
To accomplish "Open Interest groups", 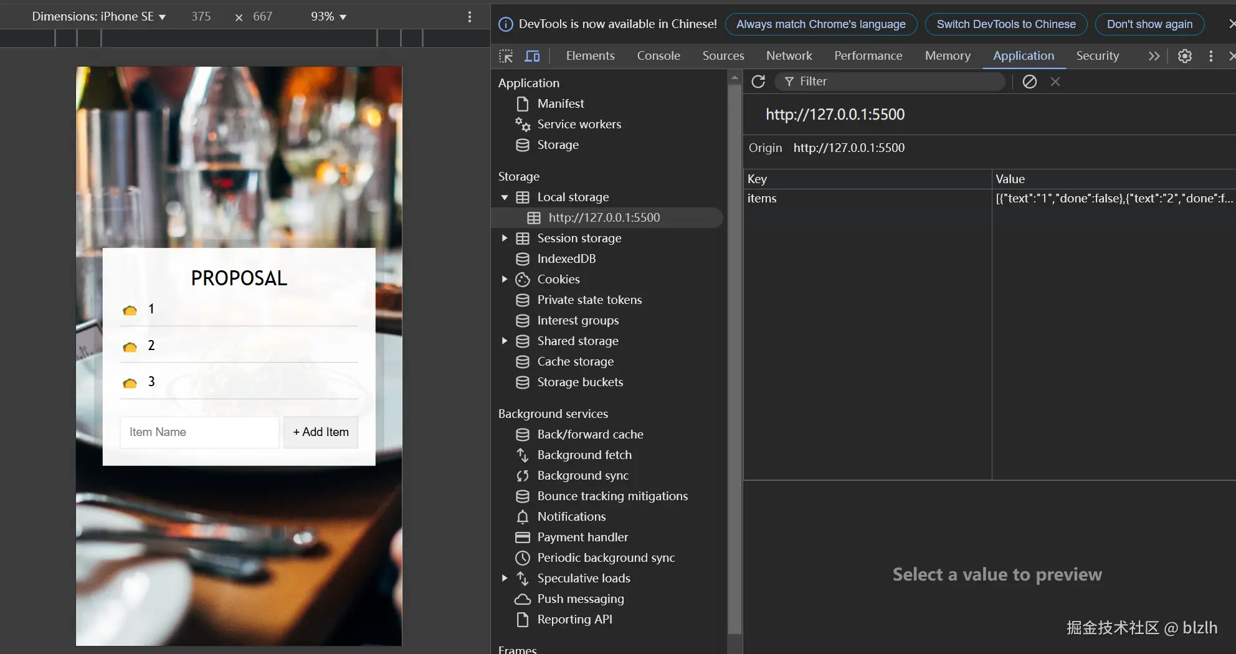I will pos(578,321).
